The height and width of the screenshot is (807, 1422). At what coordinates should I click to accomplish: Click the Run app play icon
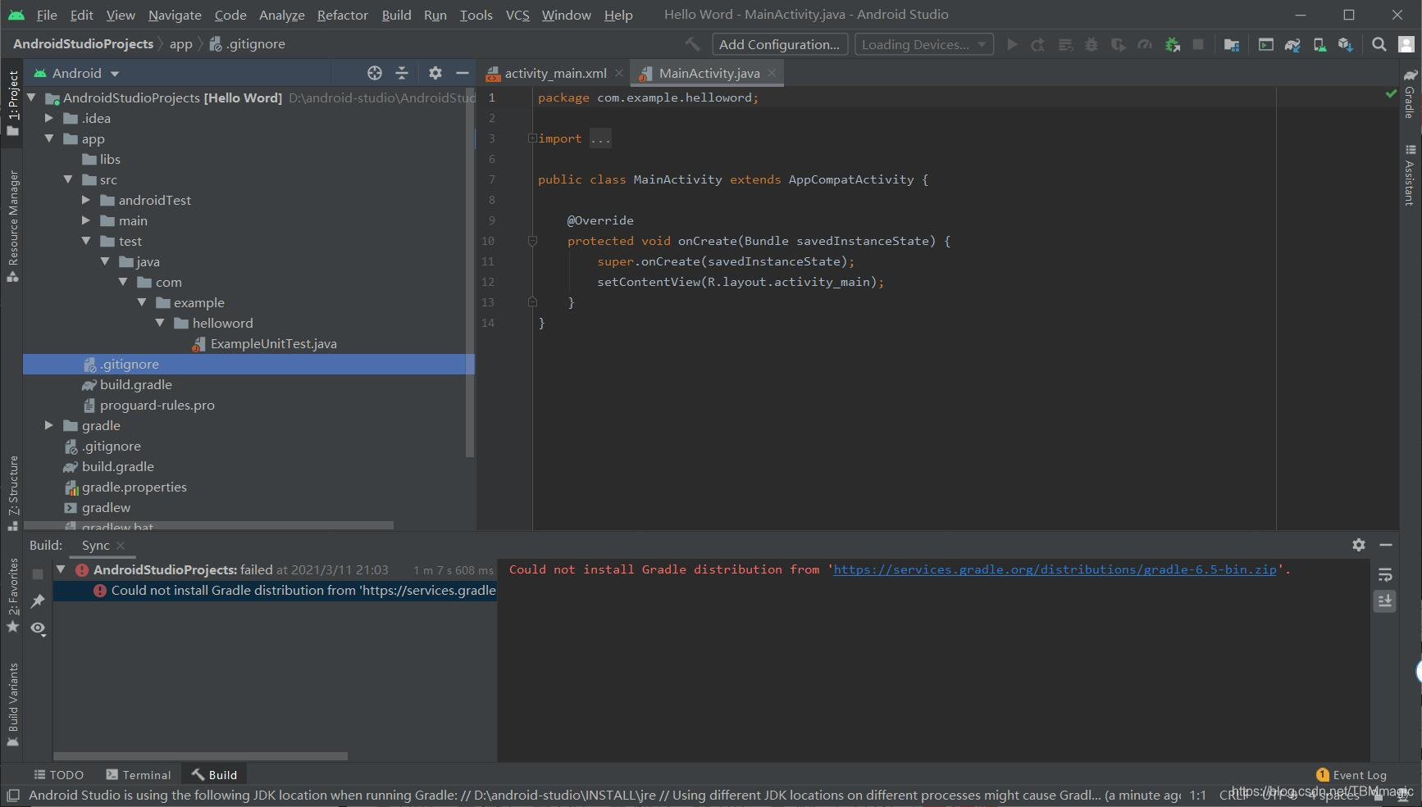1013,44
